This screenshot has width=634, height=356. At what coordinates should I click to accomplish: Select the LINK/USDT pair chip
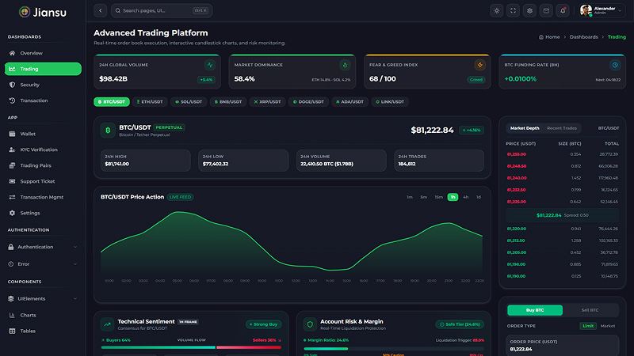pyautogui.click(x=389, y=102)
